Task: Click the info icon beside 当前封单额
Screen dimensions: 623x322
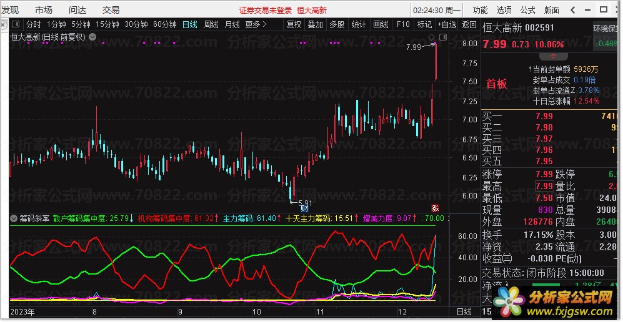Action: point(530,69)
